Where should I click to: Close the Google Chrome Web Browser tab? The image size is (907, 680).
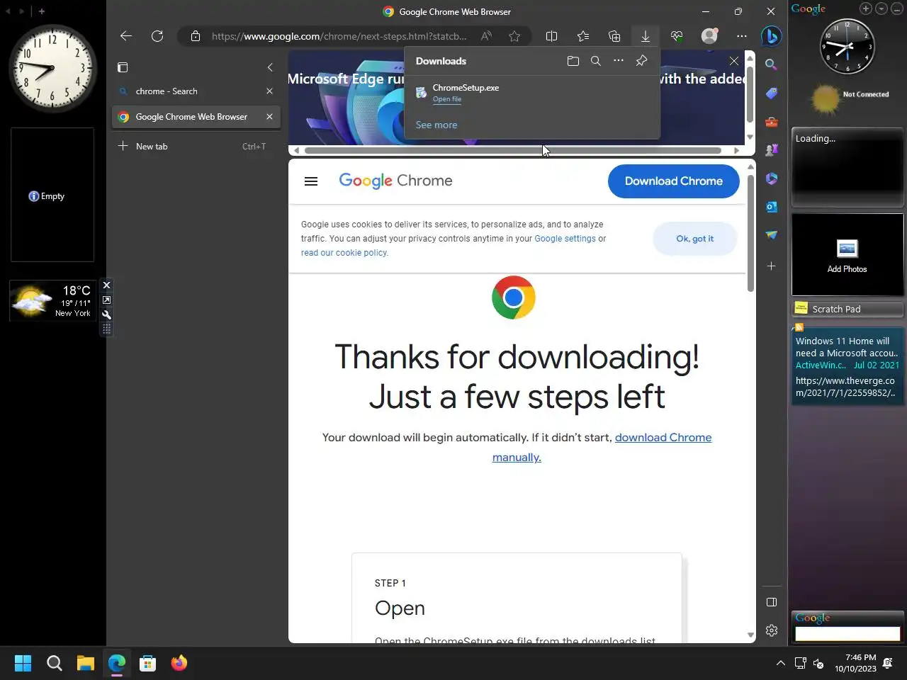click(x=269, y=117)
